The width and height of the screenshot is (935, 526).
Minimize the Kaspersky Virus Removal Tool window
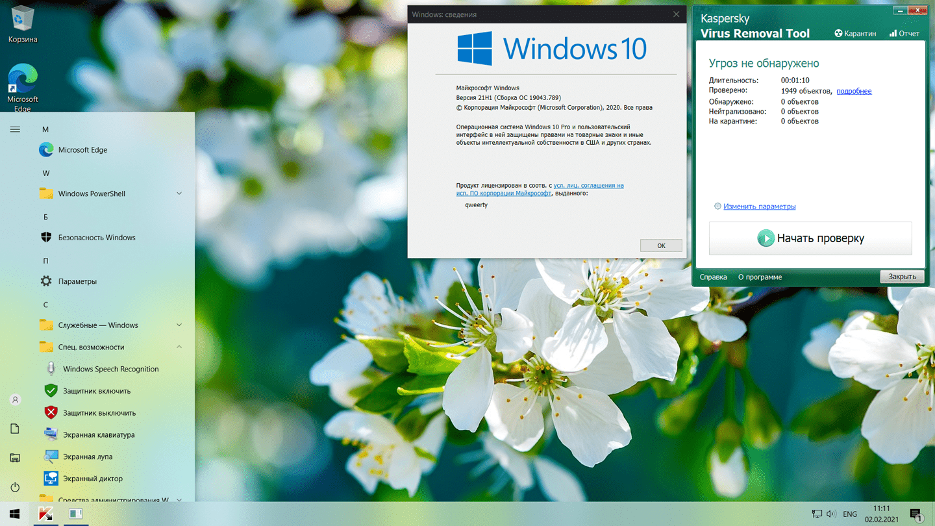click(901, 10)
